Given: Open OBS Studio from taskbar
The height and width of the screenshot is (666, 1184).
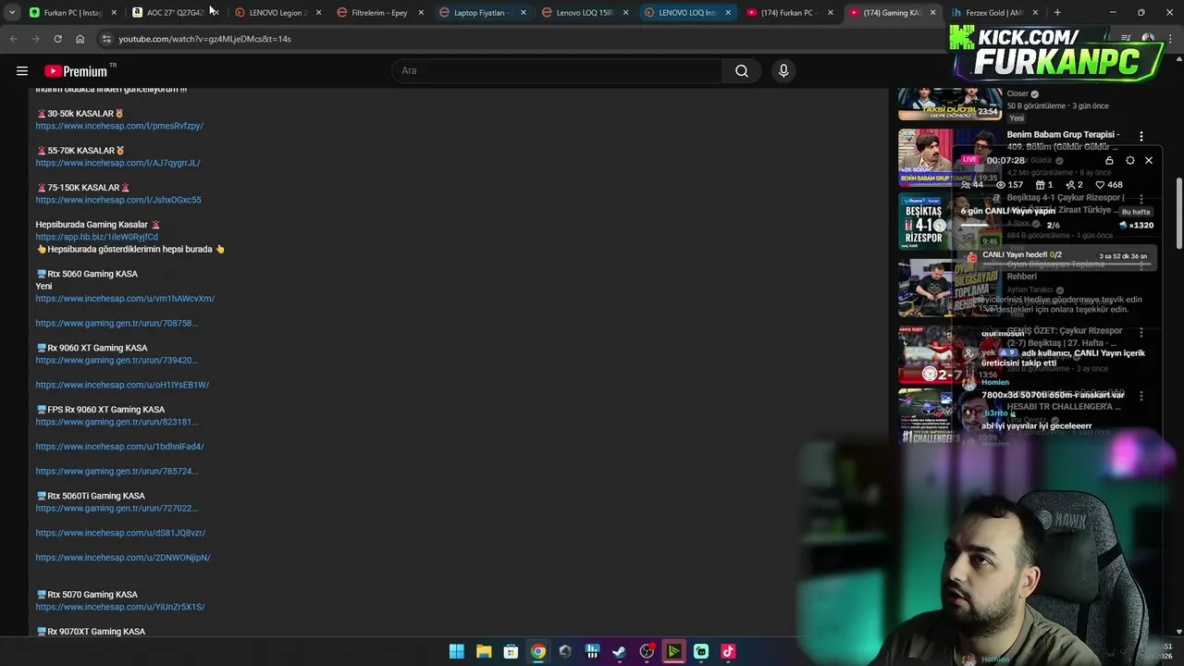Looking at the screenshot, I should click(x=647, y=652).
